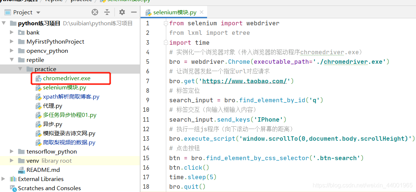Click the Python icon beside 多任务异步协程01.py
The image size is (416, 192).
click(x=39, y=115)
